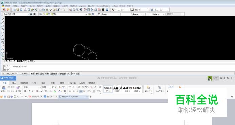Viewport: 235px width, 125px height.
Task: Click the WPS 文字 application button
Action: 8,78
